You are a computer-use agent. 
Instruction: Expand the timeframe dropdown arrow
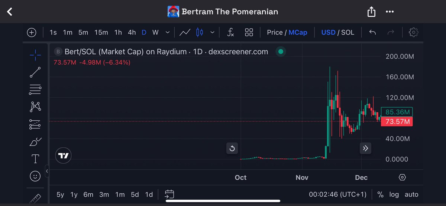168,32
